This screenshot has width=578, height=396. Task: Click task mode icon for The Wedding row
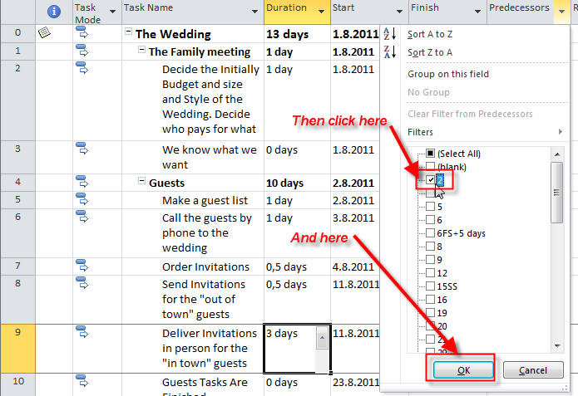click(82, 33)
